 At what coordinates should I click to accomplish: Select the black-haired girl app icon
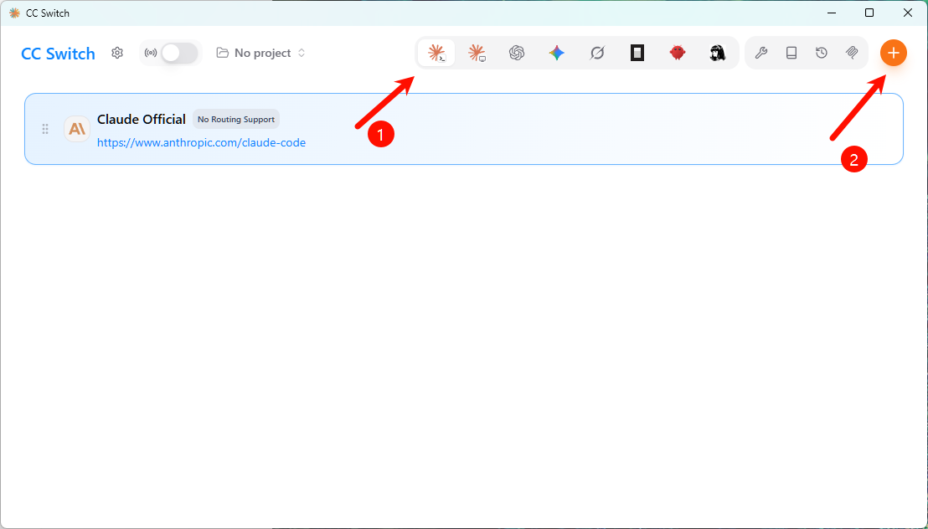coord(718,54)
